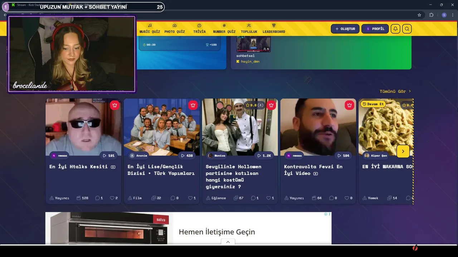Screen dimensions: 458x257
Task: Open the hsyin_dmn Kick channel link
Action: tap(248, 61)
